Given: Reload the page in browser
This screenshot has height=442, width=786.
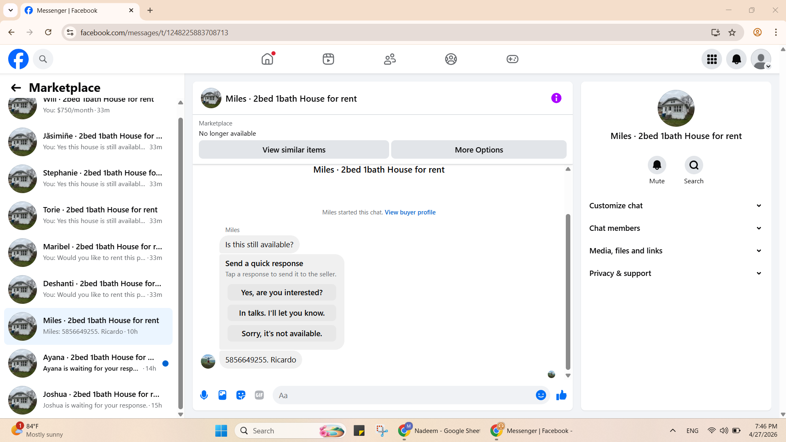Looking at the screenshot, I should point(48,32).
